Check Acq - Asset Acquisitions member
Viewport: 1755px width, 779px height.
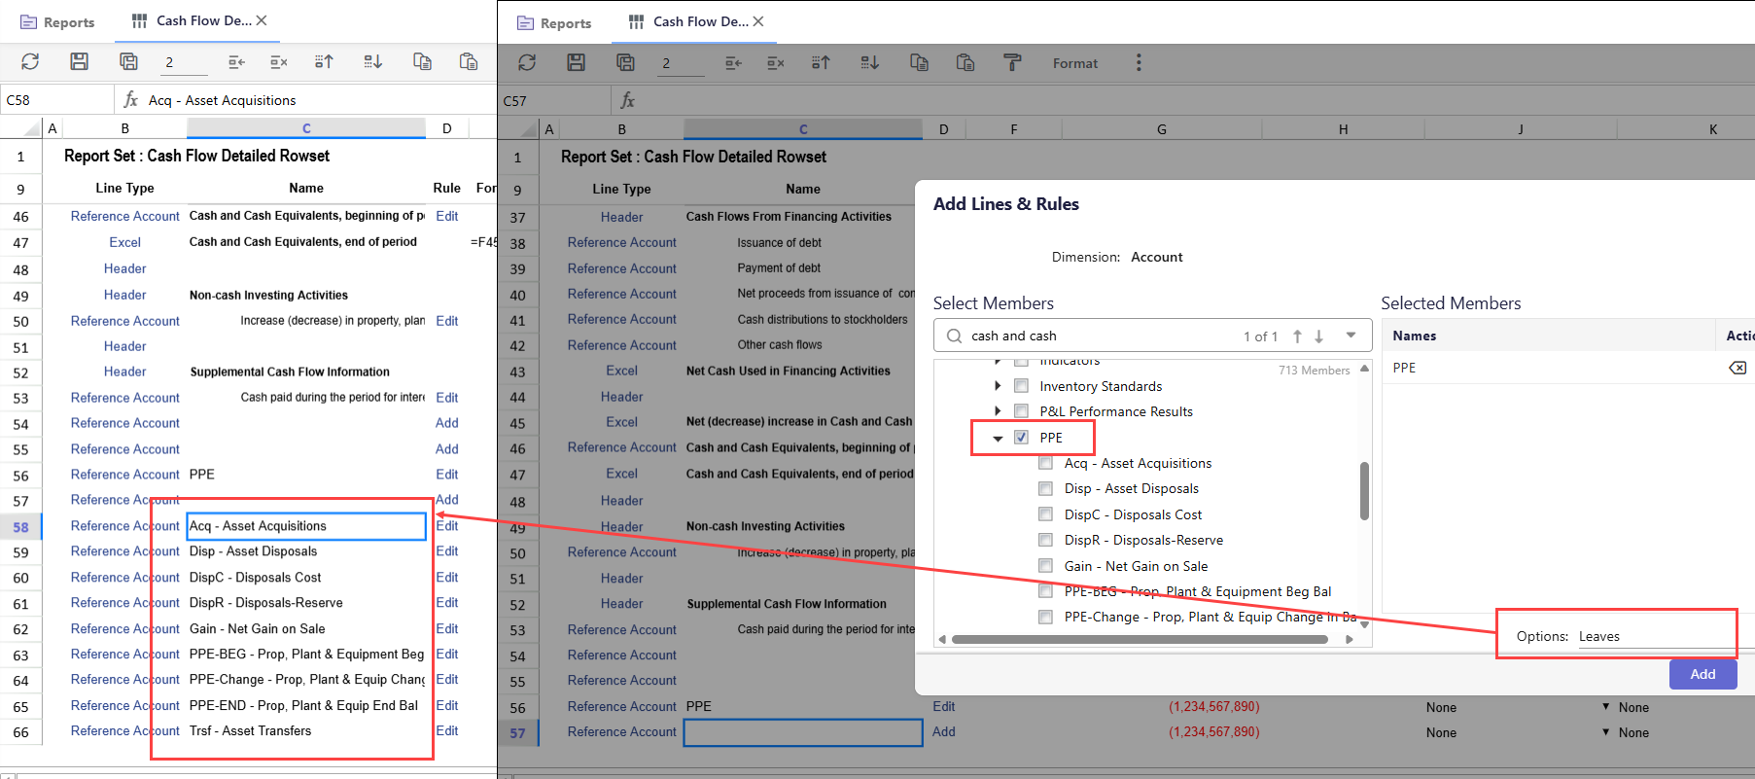(x=1045, y=463)
